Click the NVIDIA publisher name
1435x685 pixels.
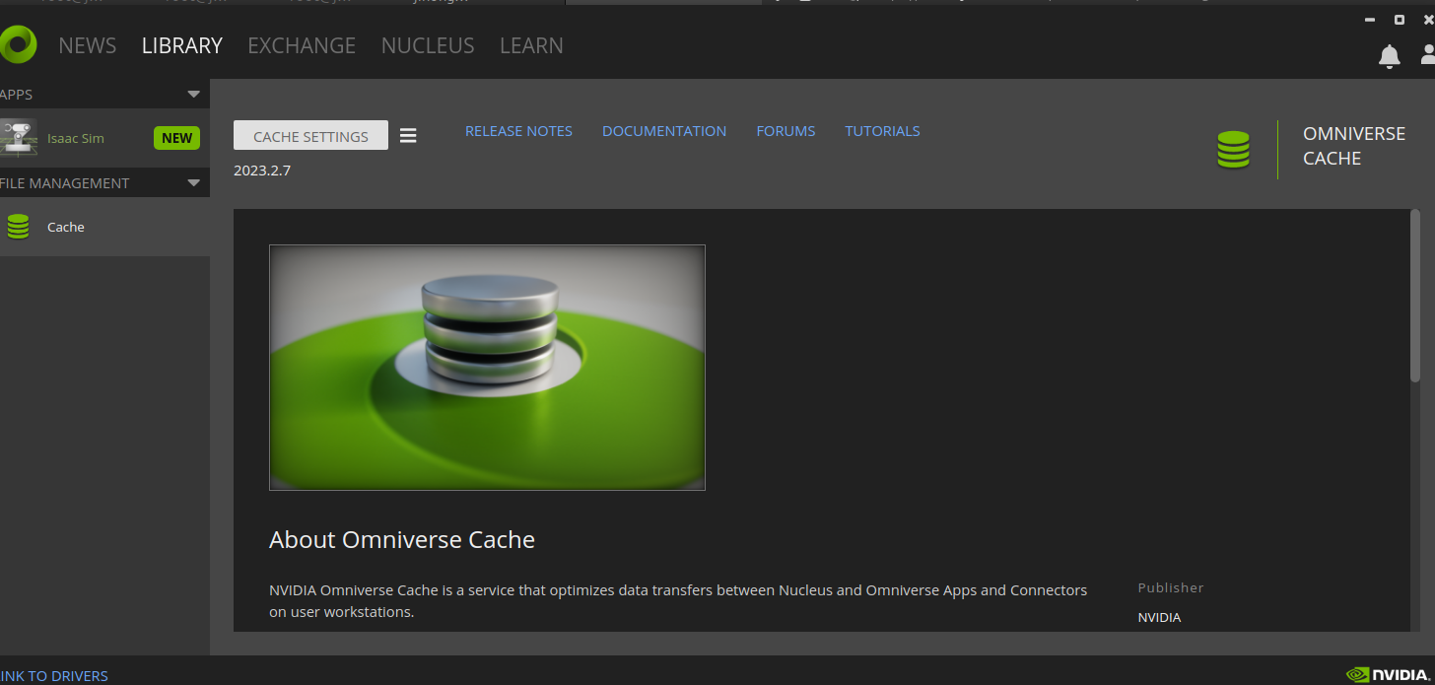(1159, 617)
